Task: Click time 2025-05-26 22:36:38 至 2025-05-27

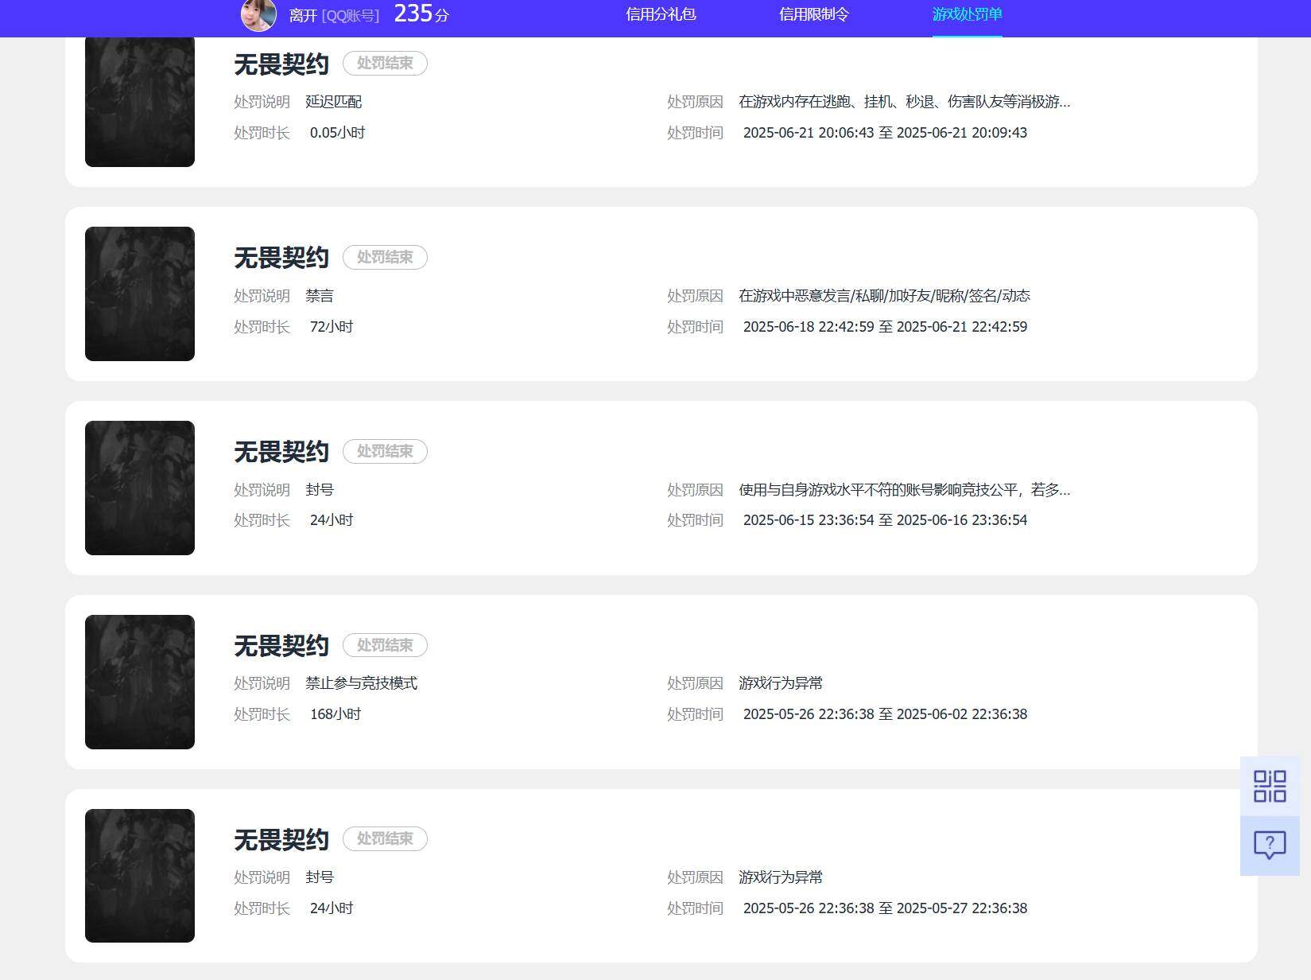Action: [x=886, y=908]
